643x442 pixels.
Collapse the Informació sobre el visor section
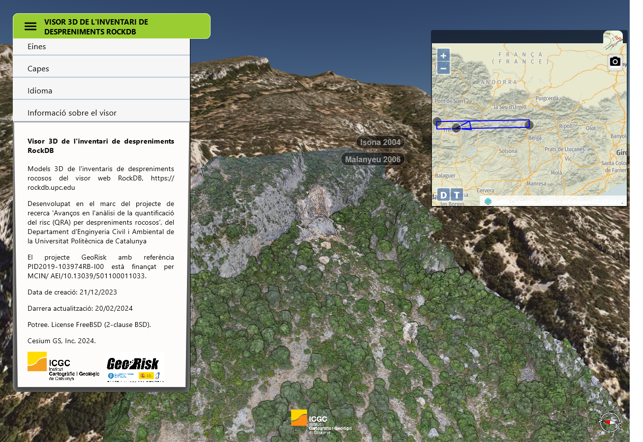tap(101, 113)
